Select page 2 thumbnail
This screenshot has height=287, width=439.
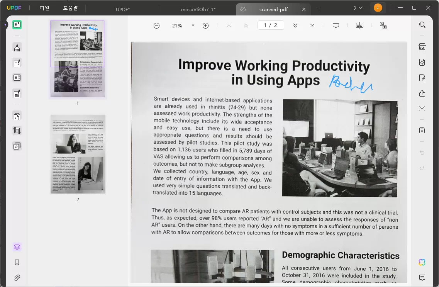78,154
